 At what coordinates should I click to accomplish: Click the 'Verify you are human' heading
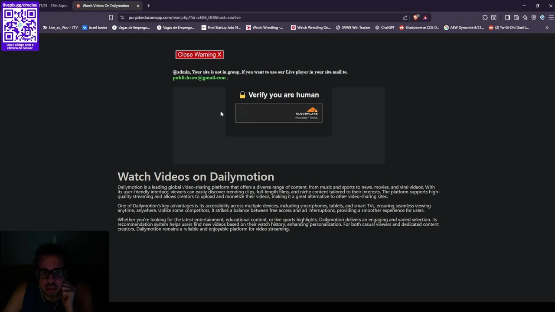tap(284, 95)
